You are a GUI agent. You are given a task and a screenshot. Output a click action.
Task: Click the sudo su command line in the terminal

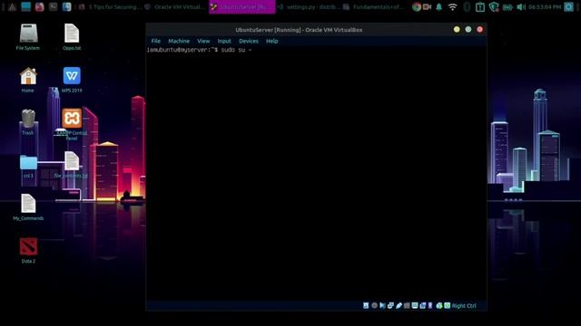tap(200, 50)
